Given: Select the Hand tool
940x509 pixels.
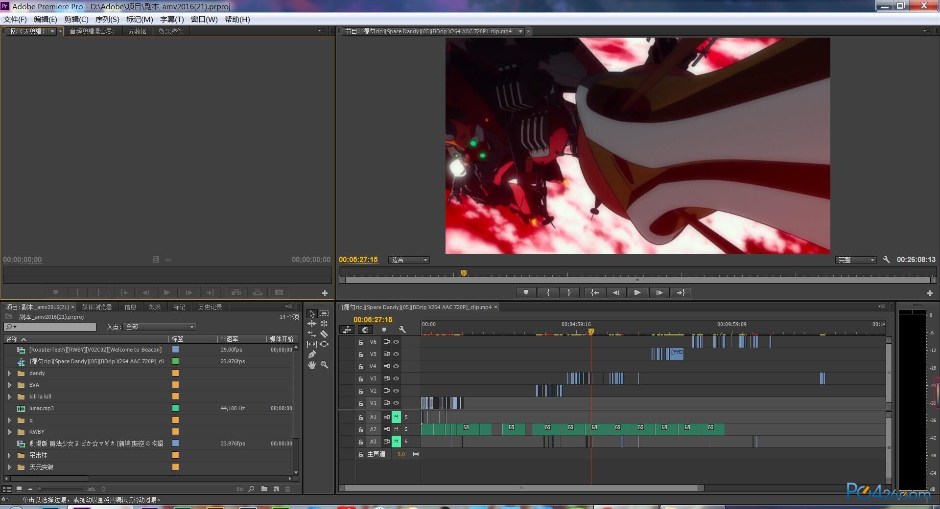Looking at the screenshot, I should (x=312, y=365).
